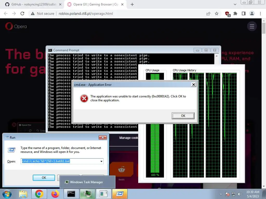This screenshot has width=266, height=199.
Task: Minimize the Command Prompt window
Action: click(x=197, y=50)
